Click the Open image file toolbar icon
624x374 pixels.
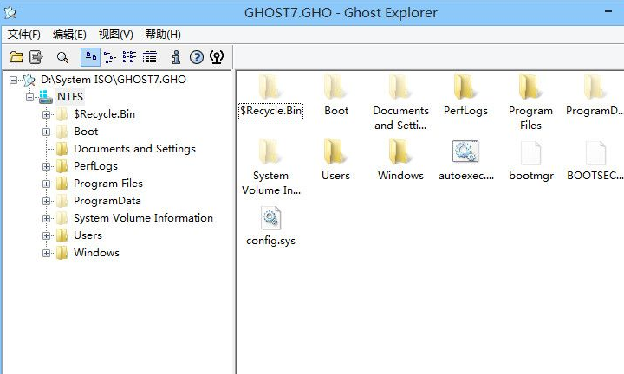pos(16,57)
